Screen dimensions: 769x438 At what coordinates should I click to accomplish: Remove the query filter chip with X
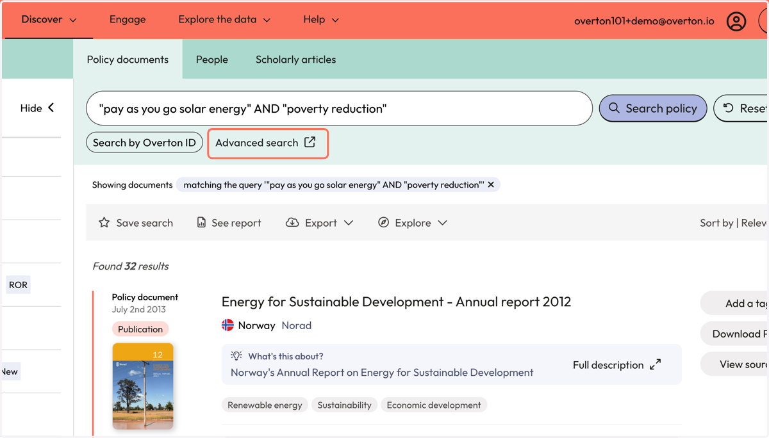coord(491,184)
